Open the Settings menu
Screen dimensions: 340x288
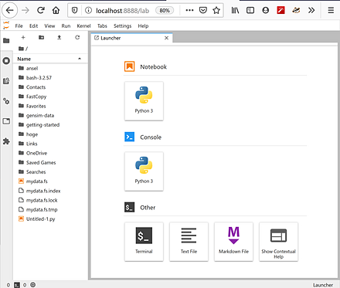pos(123,26)
